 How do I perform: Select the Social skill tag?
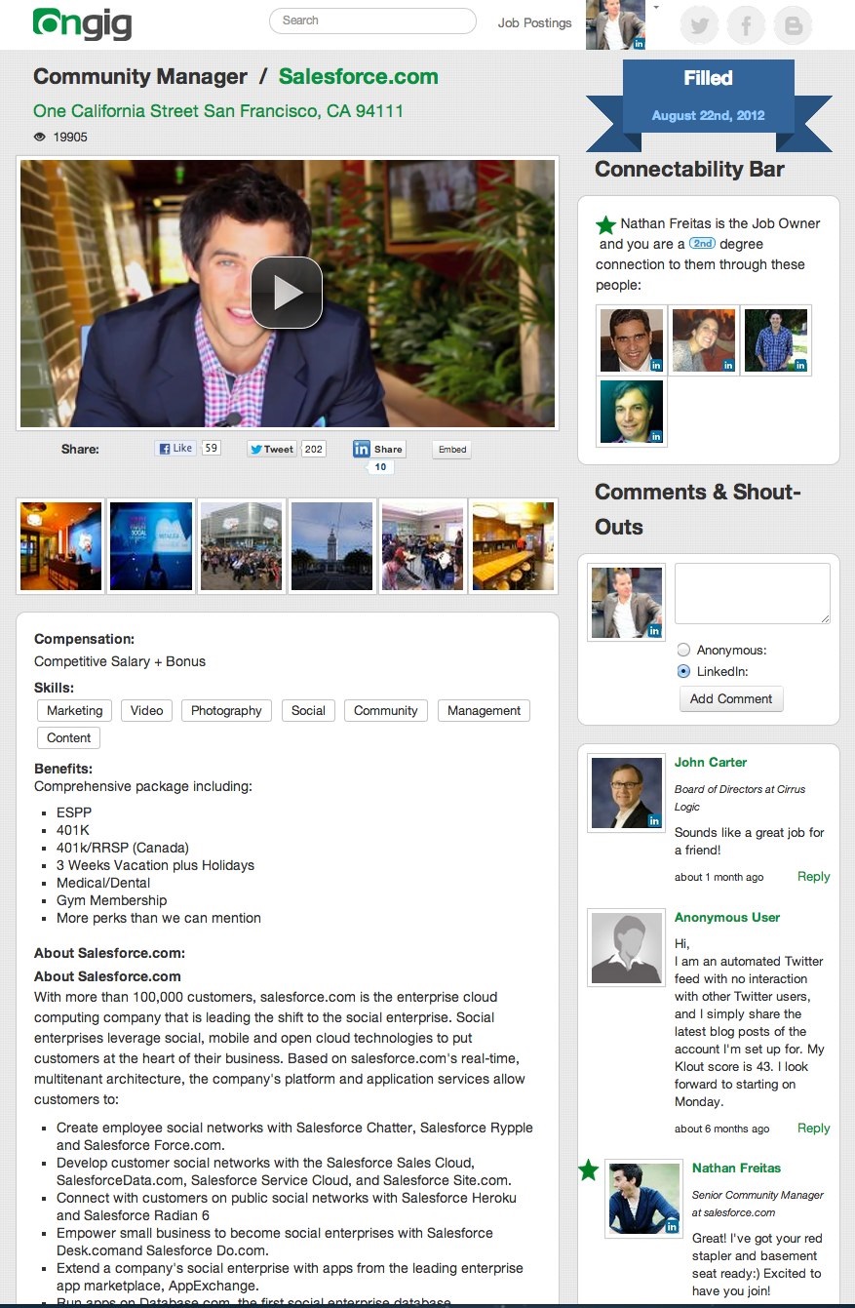(x=308, y=710)
